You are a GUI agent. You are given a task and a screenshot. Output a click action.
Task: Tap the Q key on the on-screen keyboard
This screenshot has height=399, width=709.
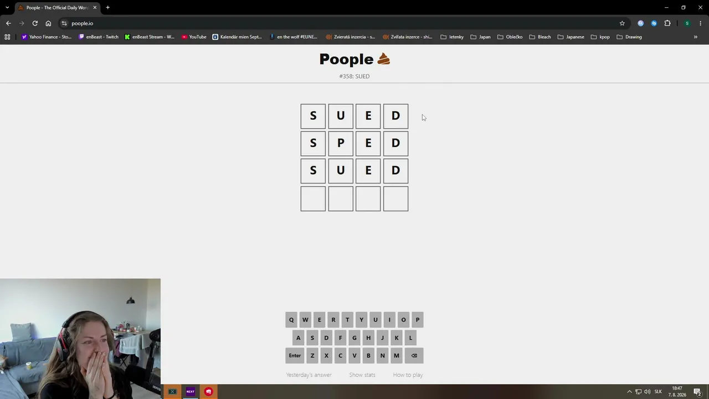(291, 320)
